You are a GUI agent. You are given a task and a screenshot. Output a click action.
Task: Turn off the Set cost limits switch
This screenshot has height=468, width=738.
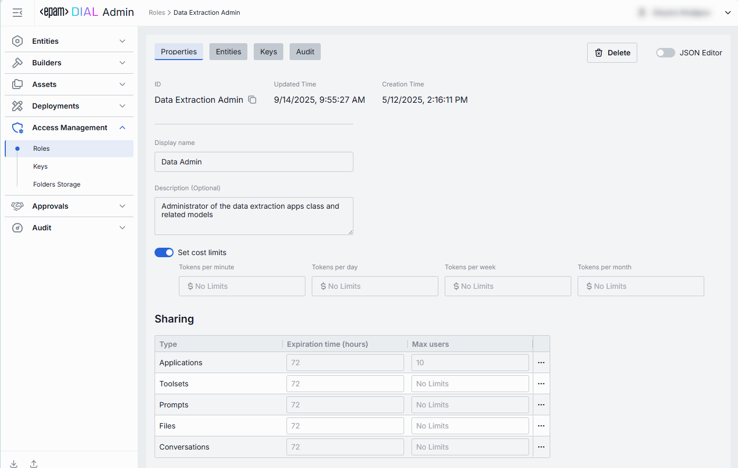tap(164, 252)
